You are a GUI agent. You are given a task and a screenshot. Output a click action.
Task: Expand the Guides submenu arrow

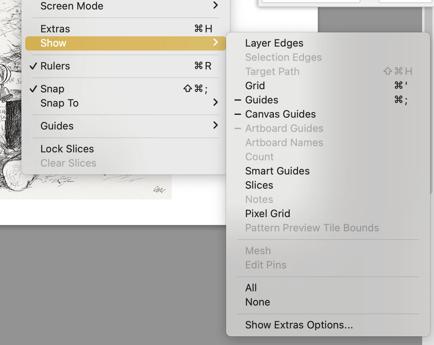click(x=215, y=126)
